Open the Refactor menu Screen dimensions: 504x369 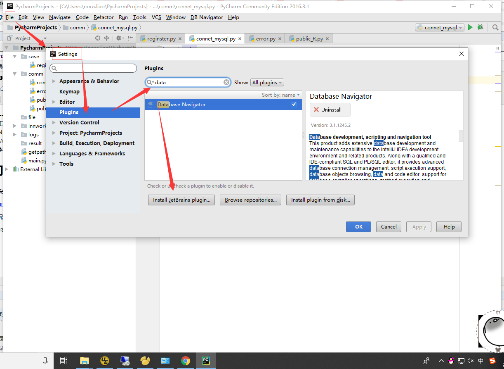pos(104,17)
